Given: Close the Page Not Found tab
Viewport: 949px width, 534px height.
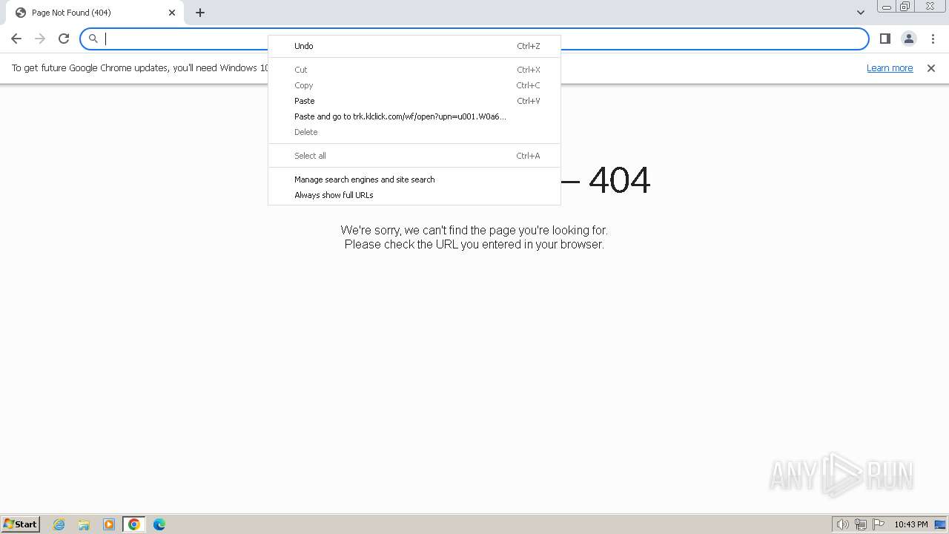Looking at the screenshot, I should (172, 13).
